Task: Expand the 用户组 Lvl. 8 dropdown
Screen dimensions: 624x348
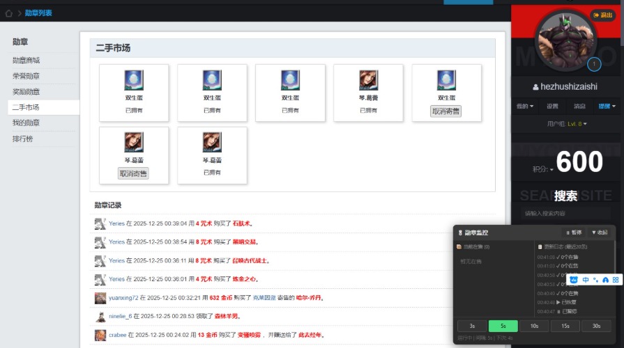Action: 567,124
